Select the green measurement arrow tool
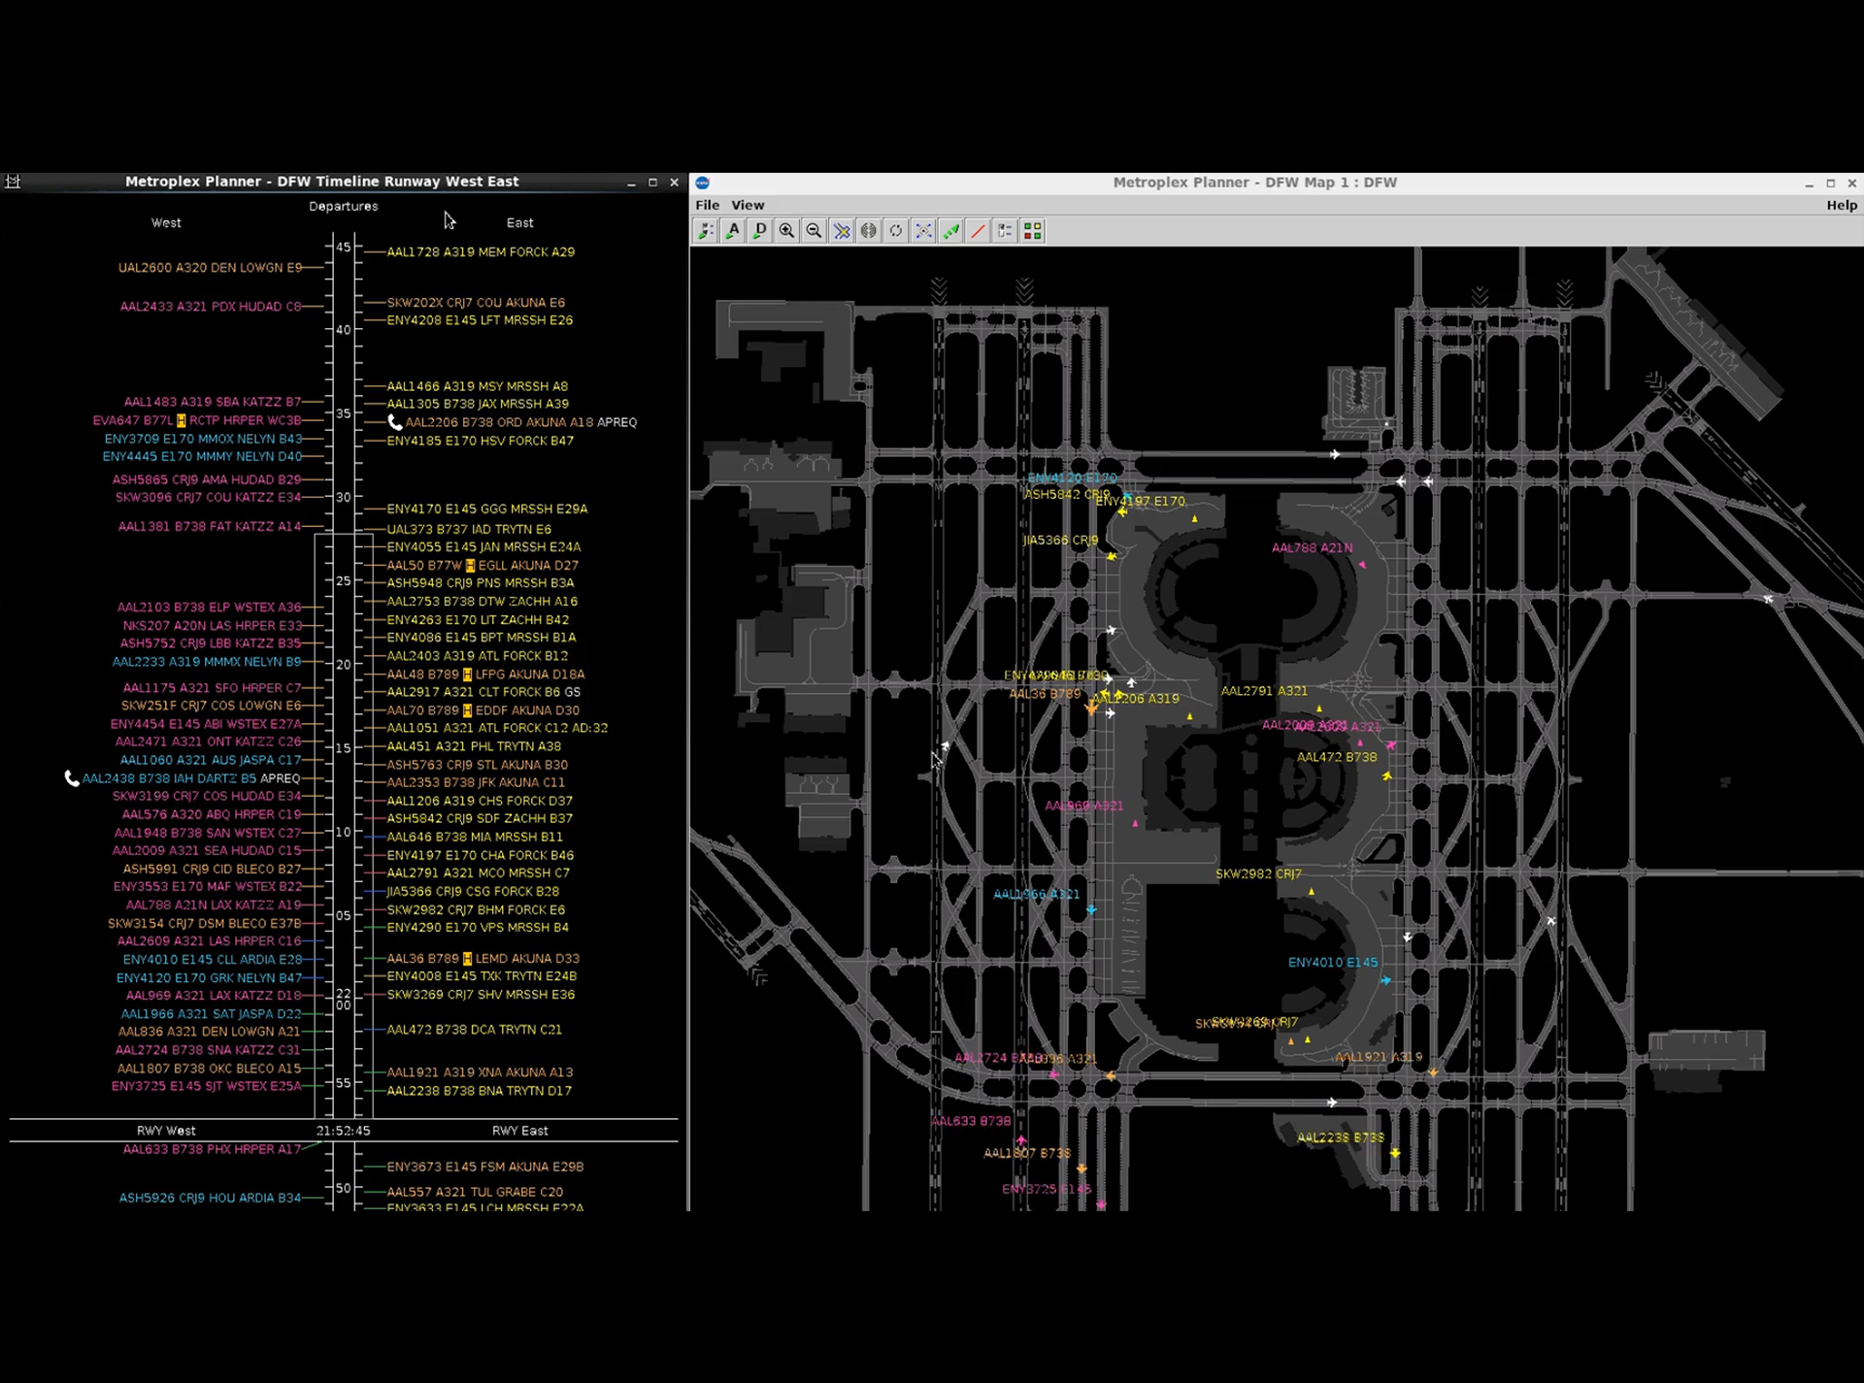This screenshot has width=1864, height=1383. pyautogui.click(x=950, y=230)
